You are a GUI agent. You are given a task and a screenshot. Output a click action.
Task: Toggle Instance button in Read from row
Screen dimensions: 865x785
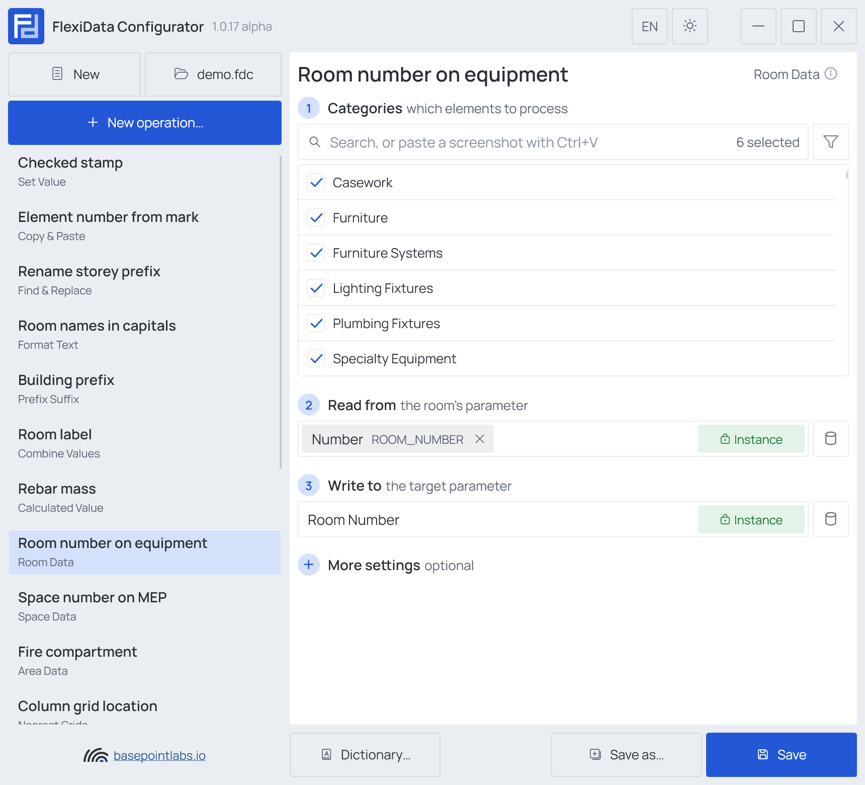pos(751,439)
